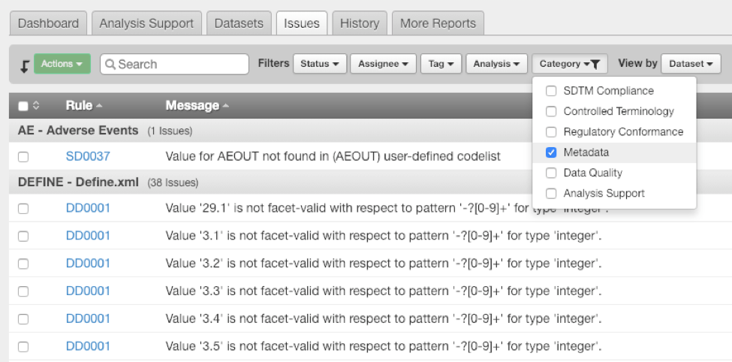This screenshot has height=362, width=732.
Task: Open the Status filter dropdown
Action: click(319, 64)
